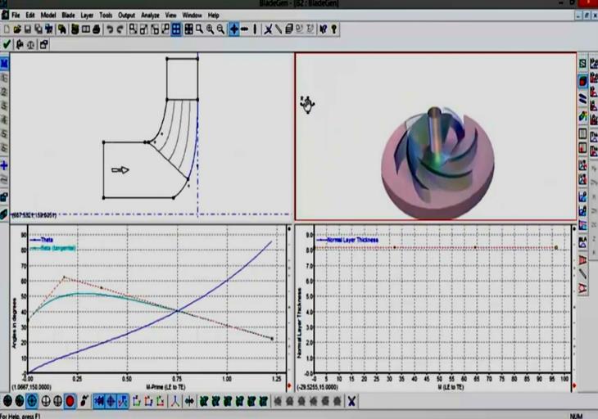Viewport: 598px width, 419px height.
Task: Click the eyedropper icon in the bottom toolbar
Action: pos(84,401)
